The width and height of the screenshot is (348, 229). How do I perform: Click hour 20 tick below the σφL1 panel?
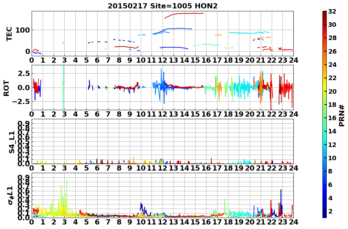coord(250,222)
